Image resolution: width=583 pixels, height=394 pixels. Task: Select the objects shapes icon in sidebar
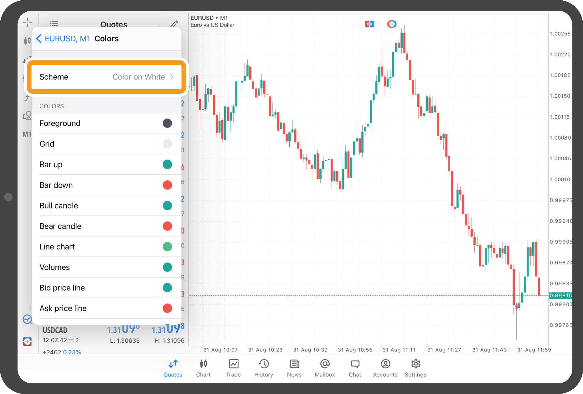pos(27,116)
